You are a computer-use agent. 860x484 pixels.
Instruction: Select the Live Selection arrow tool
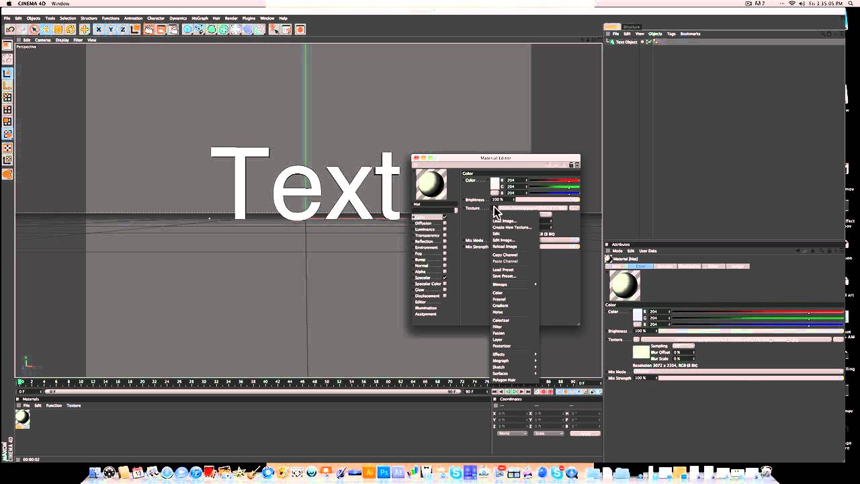tap(34, 30)
